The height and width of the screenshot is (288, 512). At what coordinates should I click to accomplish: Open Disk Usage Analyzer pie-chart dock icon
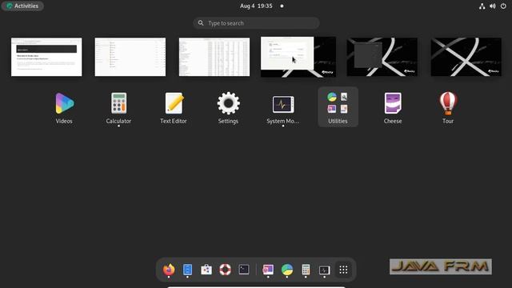point(287,270)
